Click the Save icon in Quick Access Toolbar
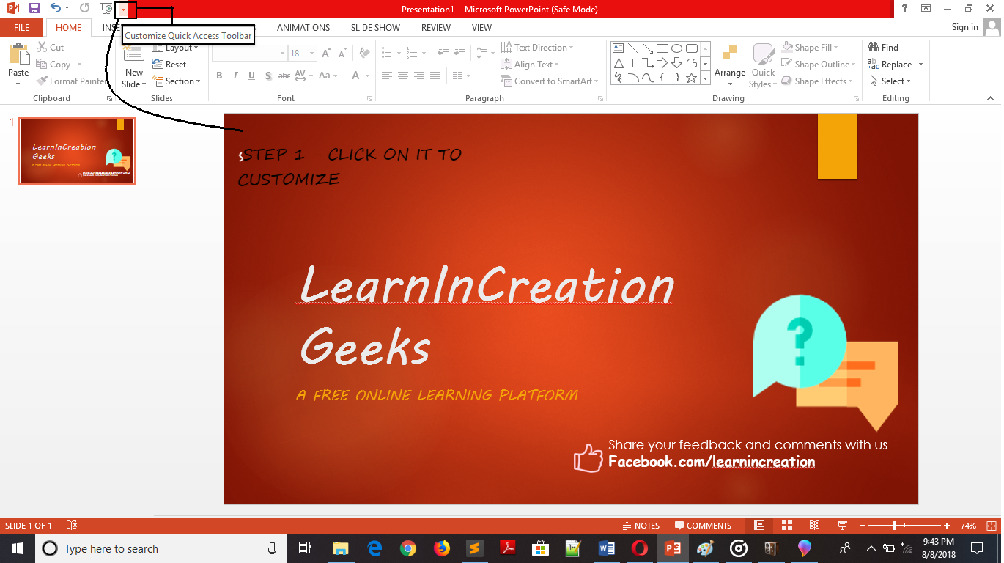1004x563 pixels. click(x=34, y=8)
